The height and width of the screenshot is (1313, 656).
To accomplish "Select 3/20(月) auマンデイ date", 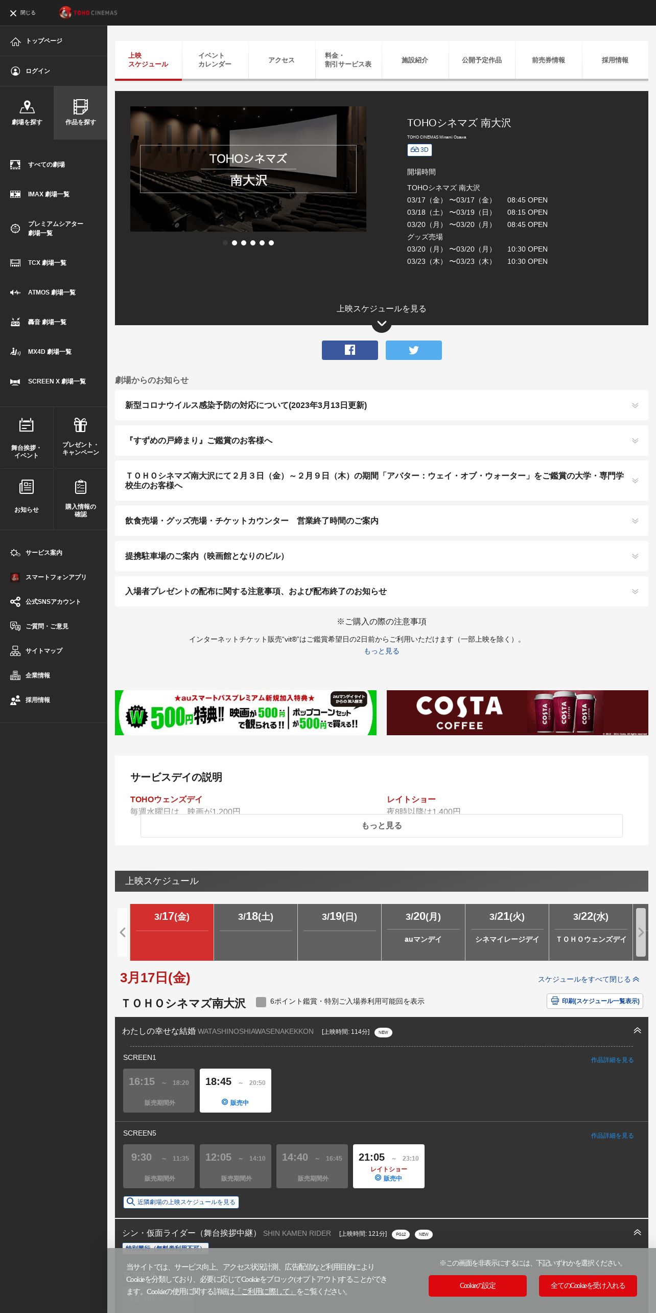I will click(x=423, y=932).
